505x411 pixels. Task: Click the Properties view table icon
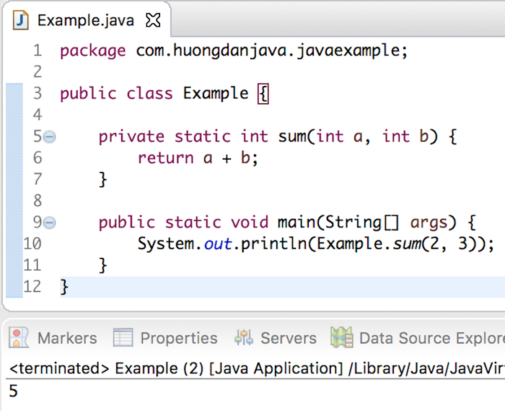pyautogui.click(x=123, y=337)
